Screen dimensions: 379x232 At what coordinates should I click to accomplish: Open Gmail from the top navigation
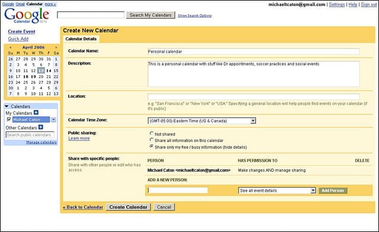20,4
